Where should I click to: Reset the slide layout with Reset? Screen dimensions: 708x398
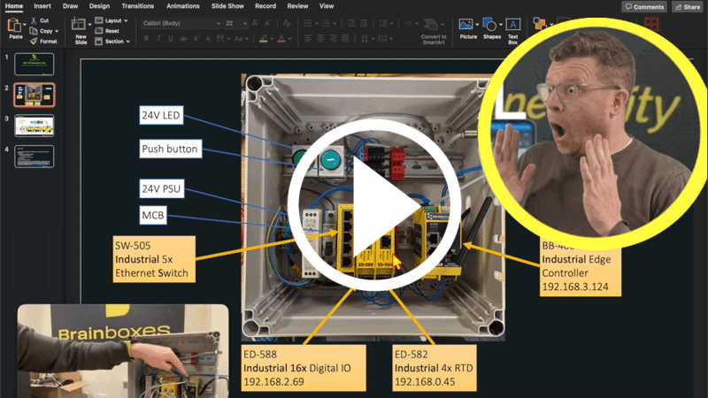point(112,30)
